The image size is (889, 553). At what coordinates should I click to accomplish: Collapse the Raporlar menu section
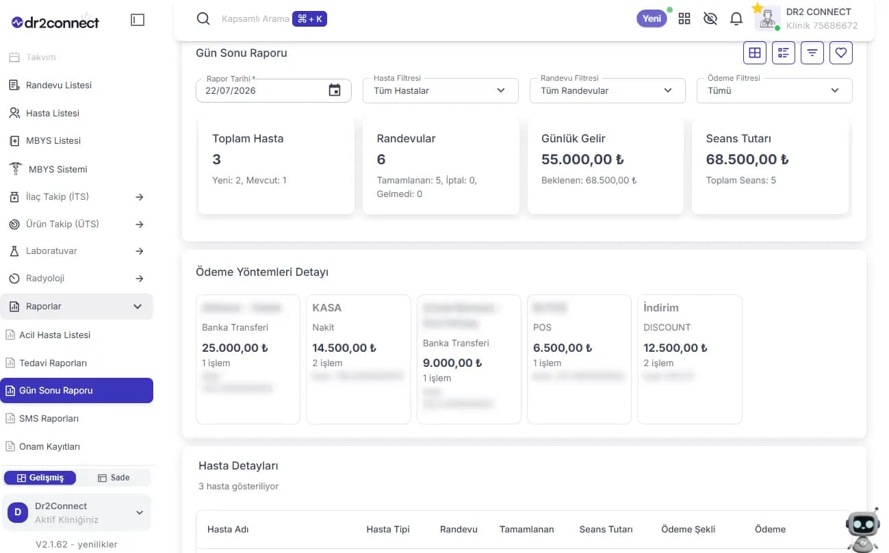[77, 307]
